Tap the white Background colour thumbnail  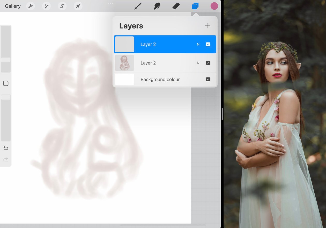124,79
